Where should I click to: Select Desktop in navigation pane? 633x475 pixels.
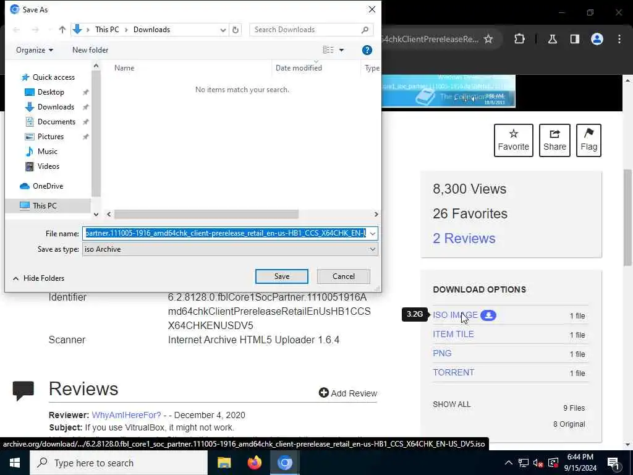pyautogui.click(x=51, y=92)
